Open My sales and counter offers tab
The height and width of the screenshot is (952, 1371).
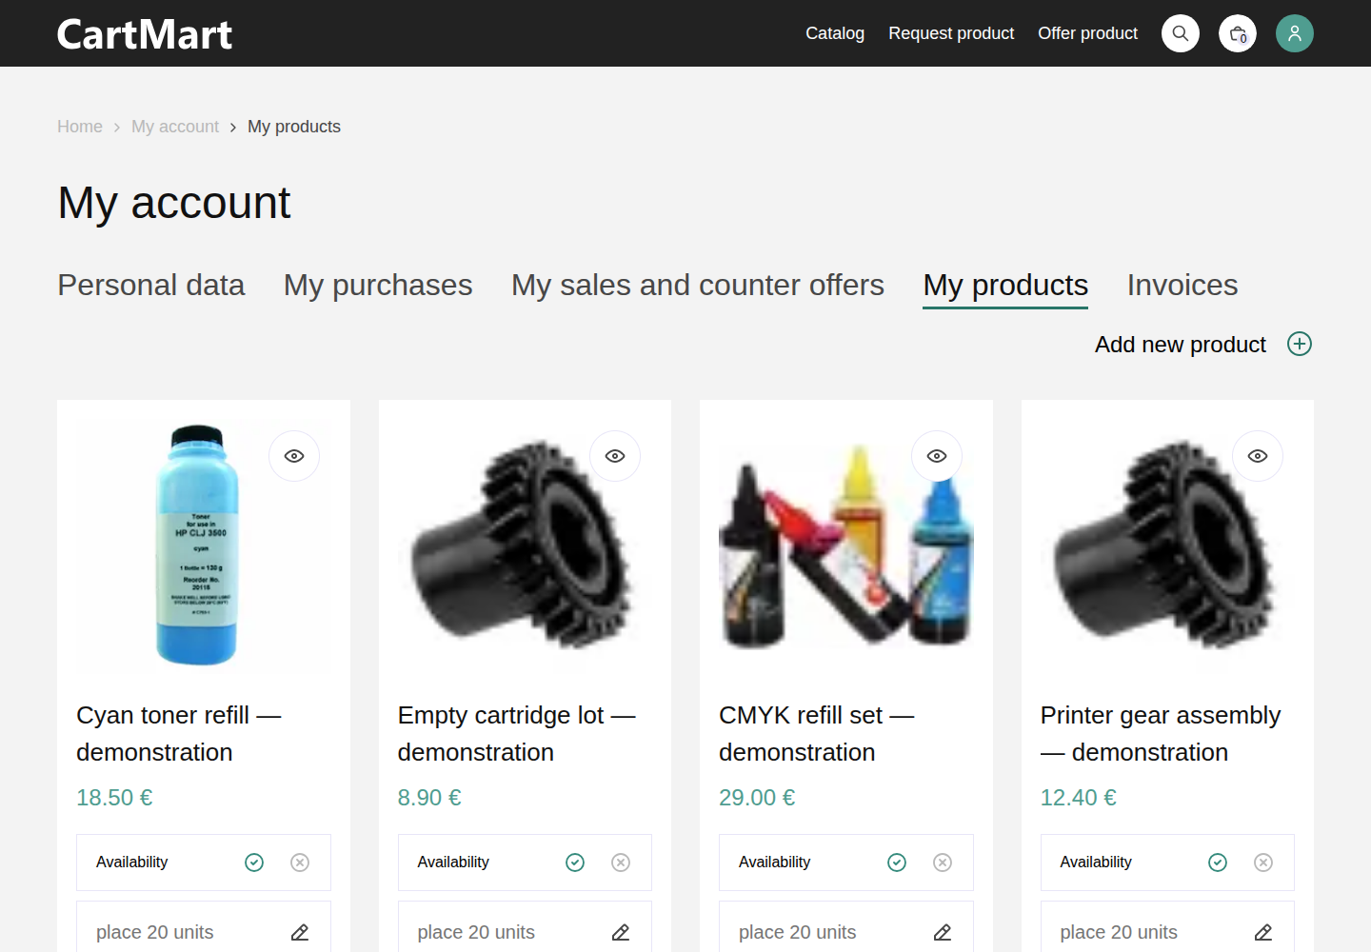click(698, 285)
